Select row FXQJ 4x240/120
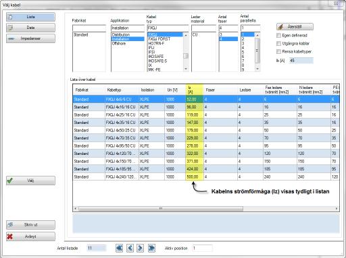Viewport: 346px width, 258px height. [x=206, y=177]
